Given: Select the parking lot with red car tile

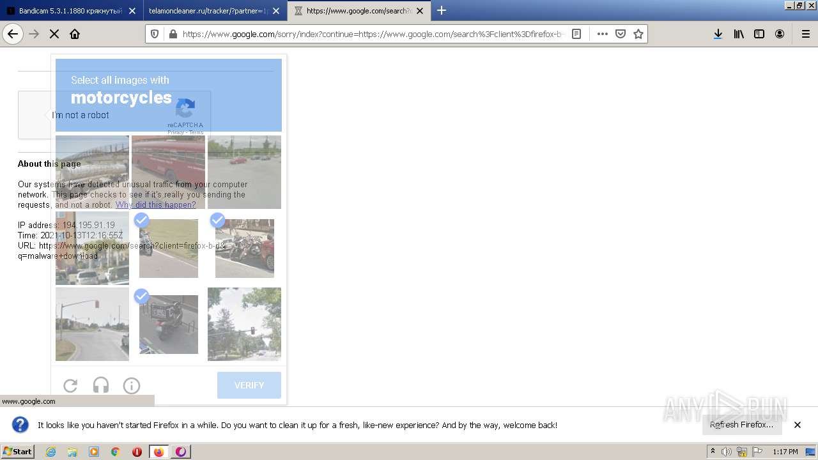Looking at the screenshot, I should [244, 172].
